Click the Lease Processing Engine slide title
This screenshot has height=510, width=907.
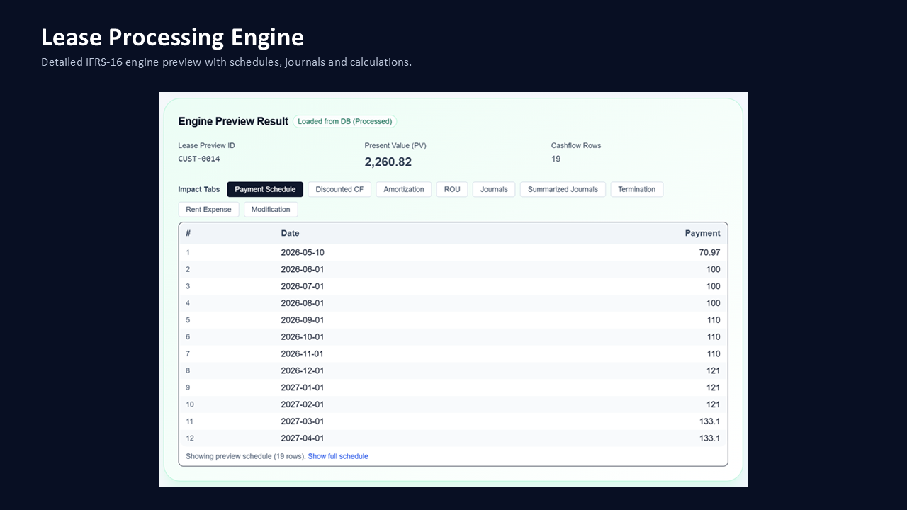(x=172, y=37)
